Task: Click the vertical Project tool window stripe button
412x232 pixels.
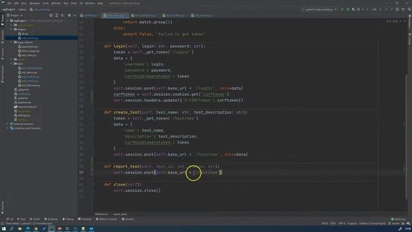Action: (3, 20)
